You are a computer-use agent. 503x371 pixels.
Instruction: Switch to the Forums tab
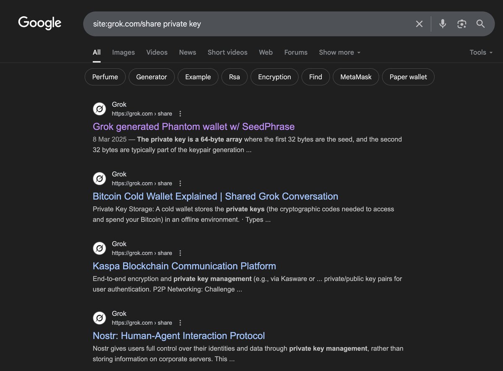[296, 52]
